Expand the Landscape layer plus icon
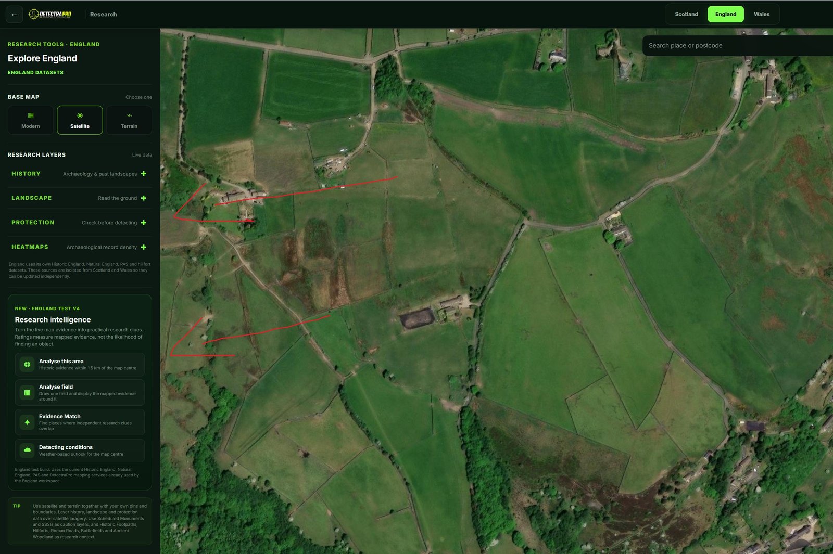This screenshot has height=554, width=833. point(144,198)
